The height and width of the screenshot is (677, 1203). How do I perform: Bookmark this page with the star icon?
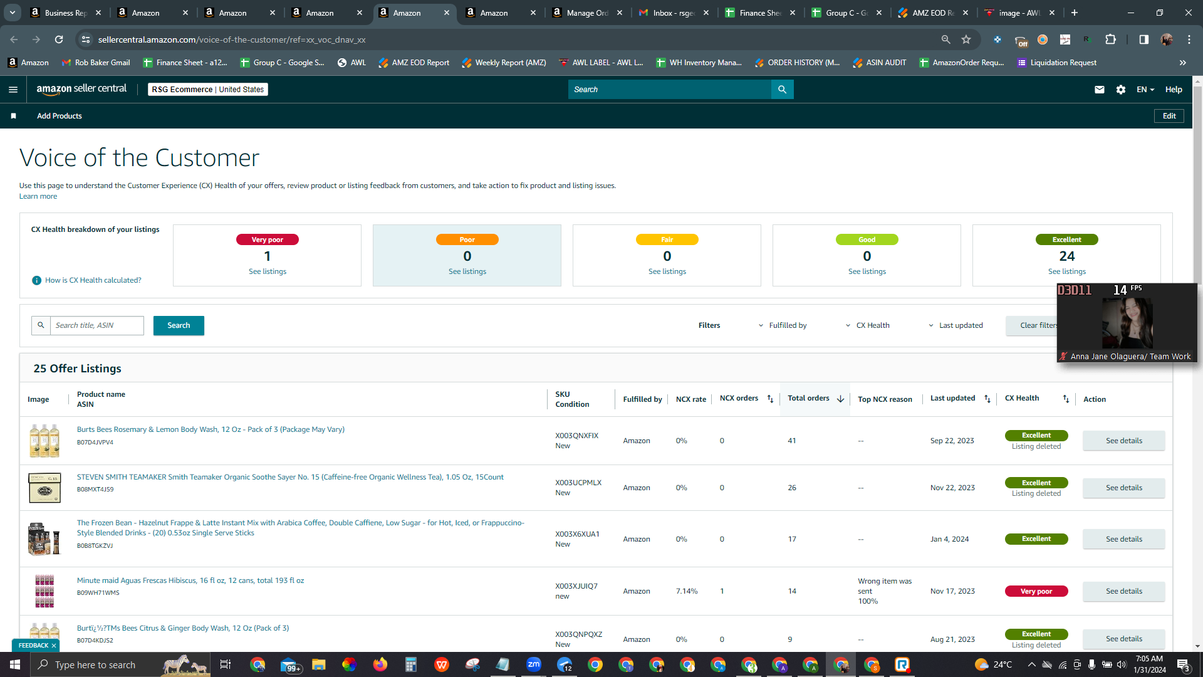pyautogui.click(x=966, y=39)
